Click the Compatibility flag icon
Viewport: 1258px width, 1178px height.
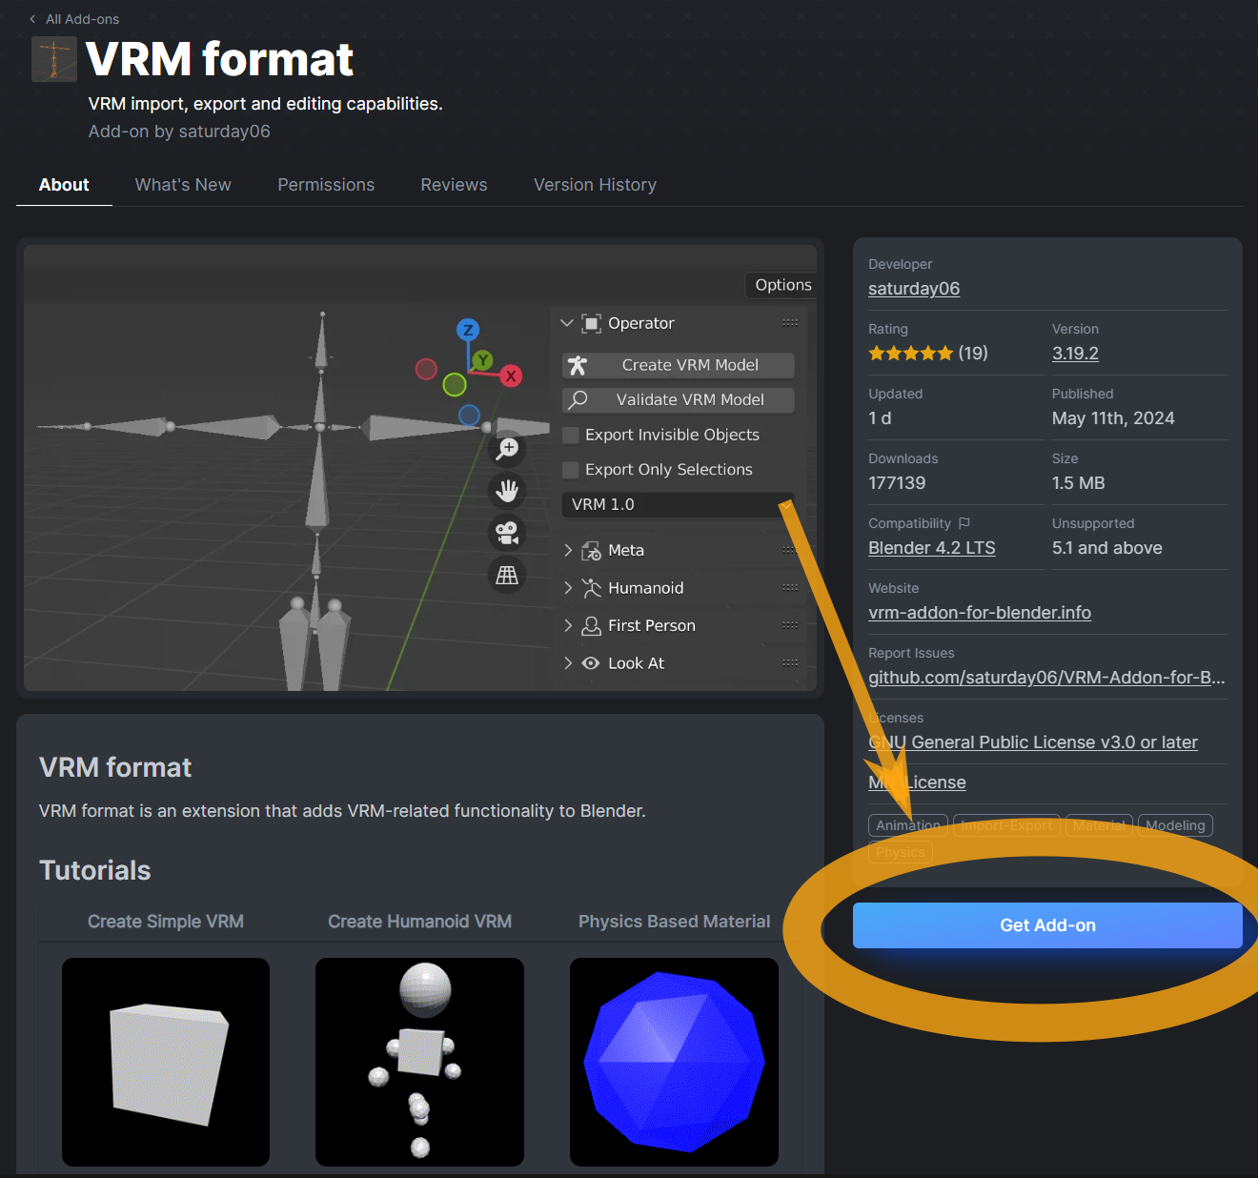(x=964, y=523)
